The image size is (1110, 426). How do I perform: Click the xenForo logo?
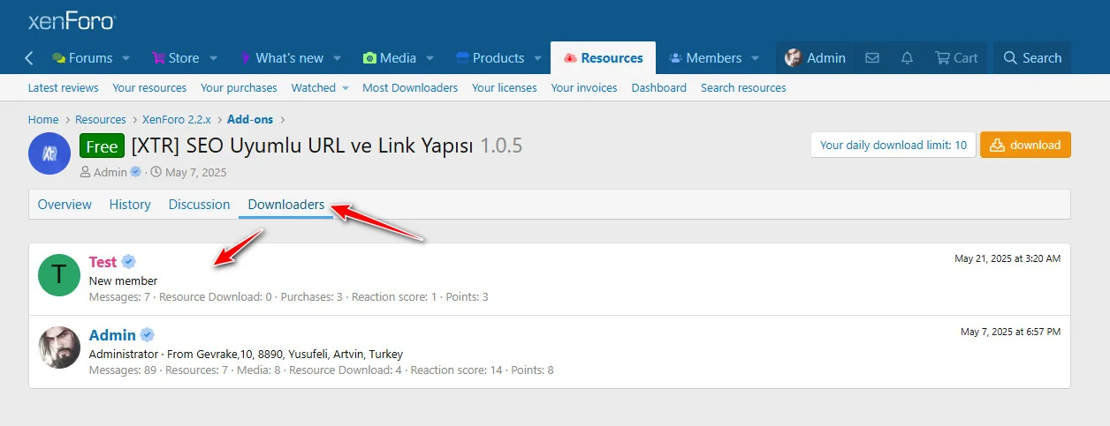point(72,21)
